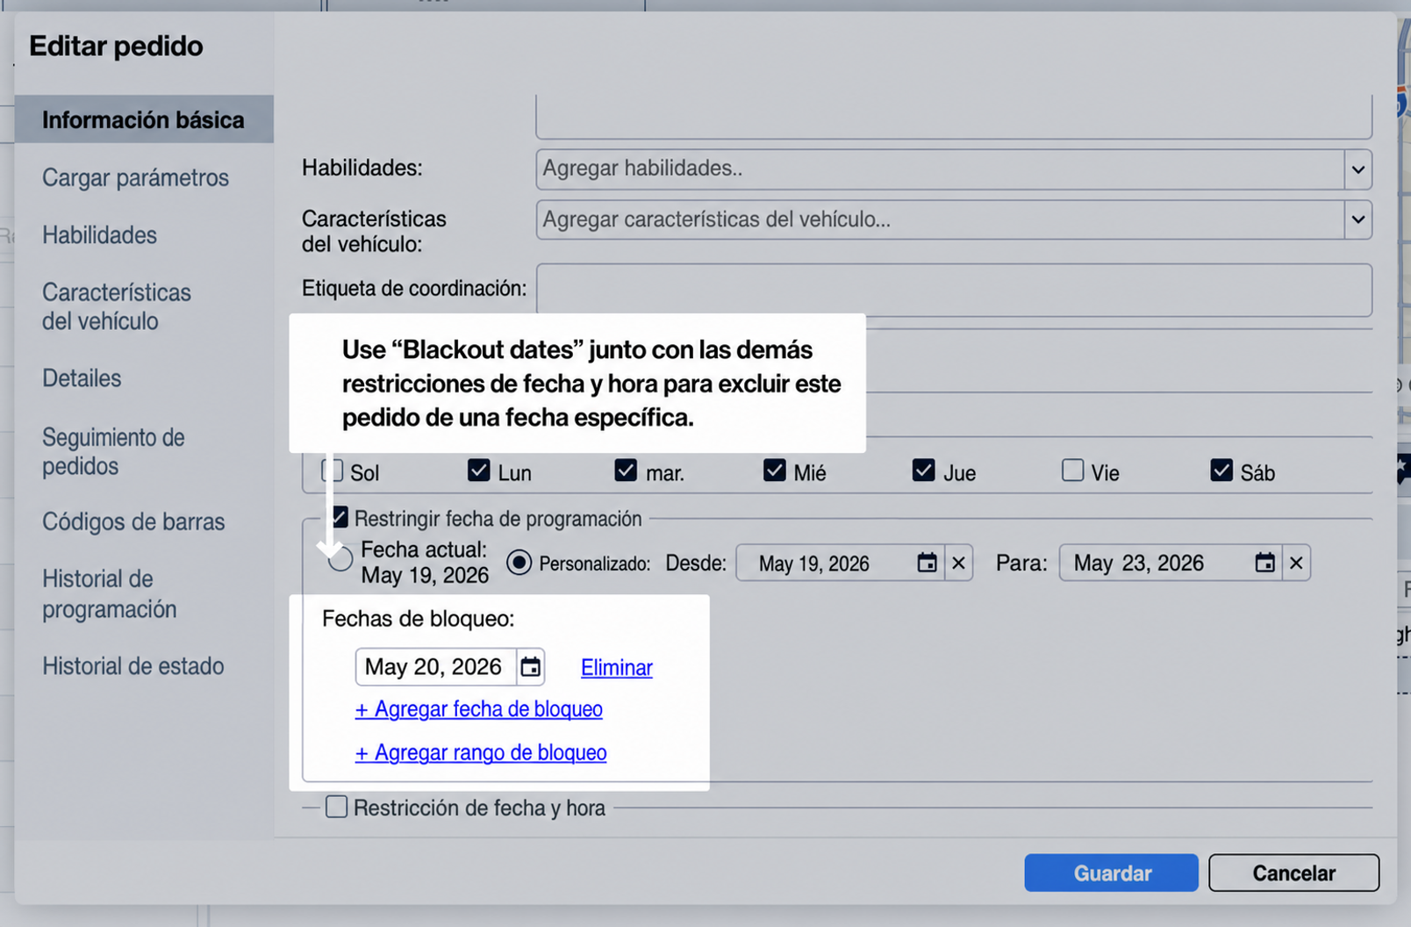The height and width of the screenshot is (927, 1411).
Task: Show Seguimiento de pedidos section
Action: pos(114,451)
